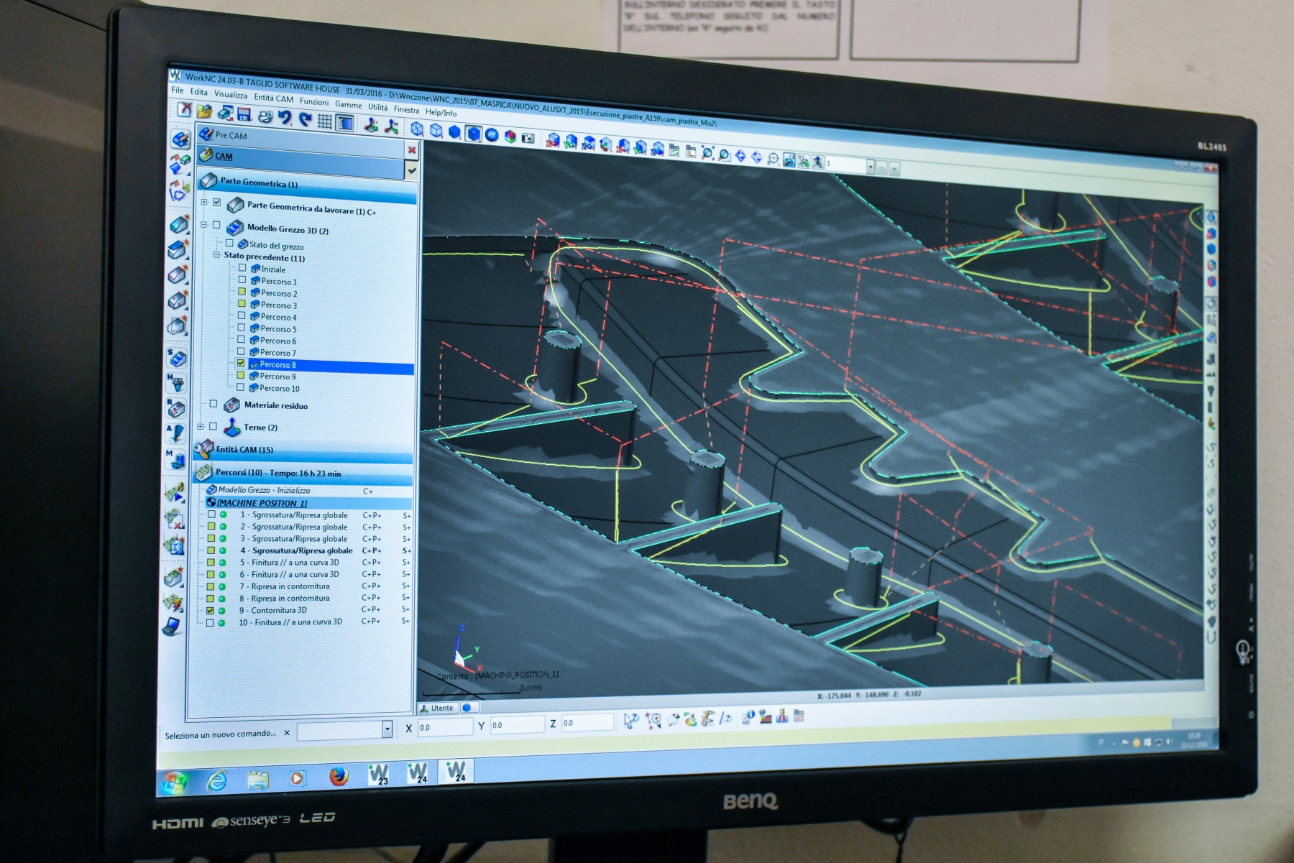Collapse the Percorsi (10) section header
Screen dimensions: 1294x863
pos(304,473)
